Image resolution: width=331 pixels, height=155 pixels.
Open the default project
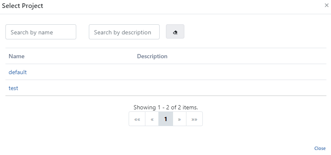[18, 72]
